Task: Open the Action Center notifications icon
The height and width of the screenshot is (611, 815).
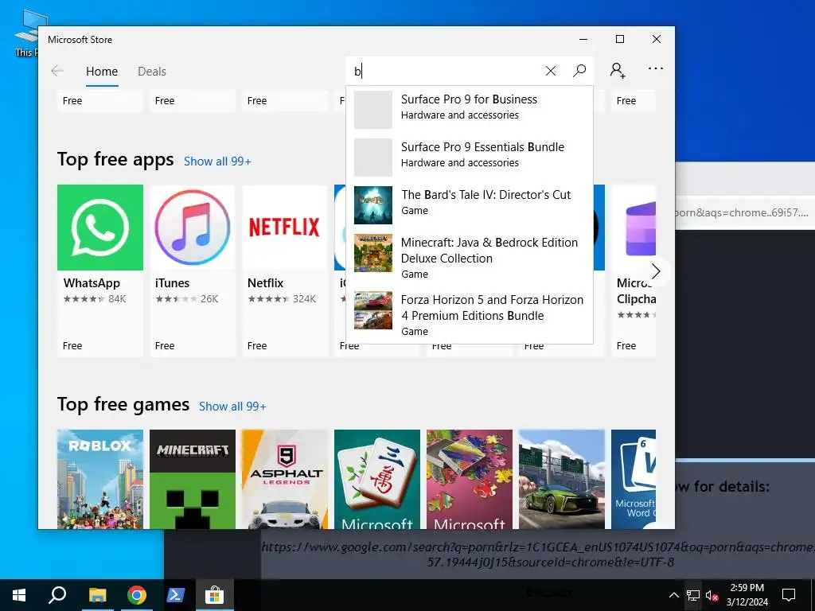Action: pos(789,595)
